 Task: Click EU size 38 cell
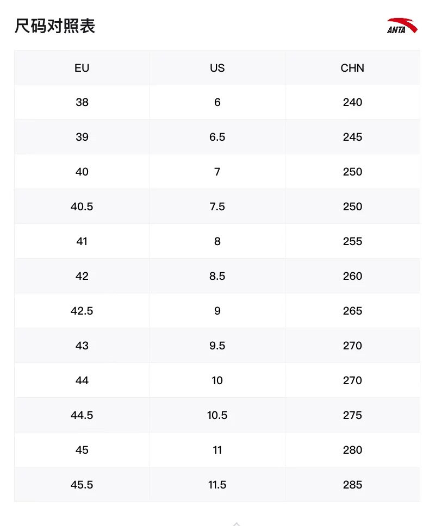pos(82,102)
